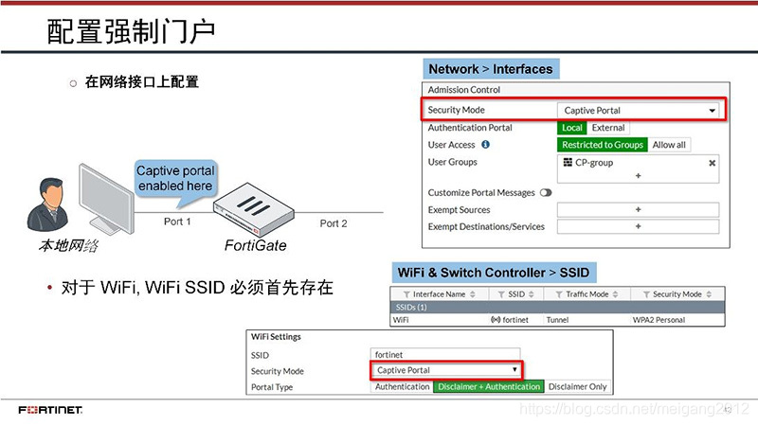758x426 pixels.
Task: Sort the SSID column arrows
Action: pos(531,294)
